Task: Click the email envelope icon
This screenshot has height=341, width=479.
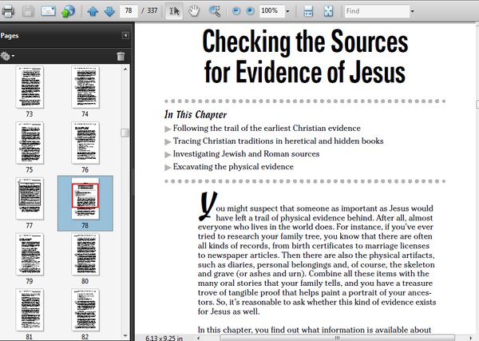Action: [48, 11]
